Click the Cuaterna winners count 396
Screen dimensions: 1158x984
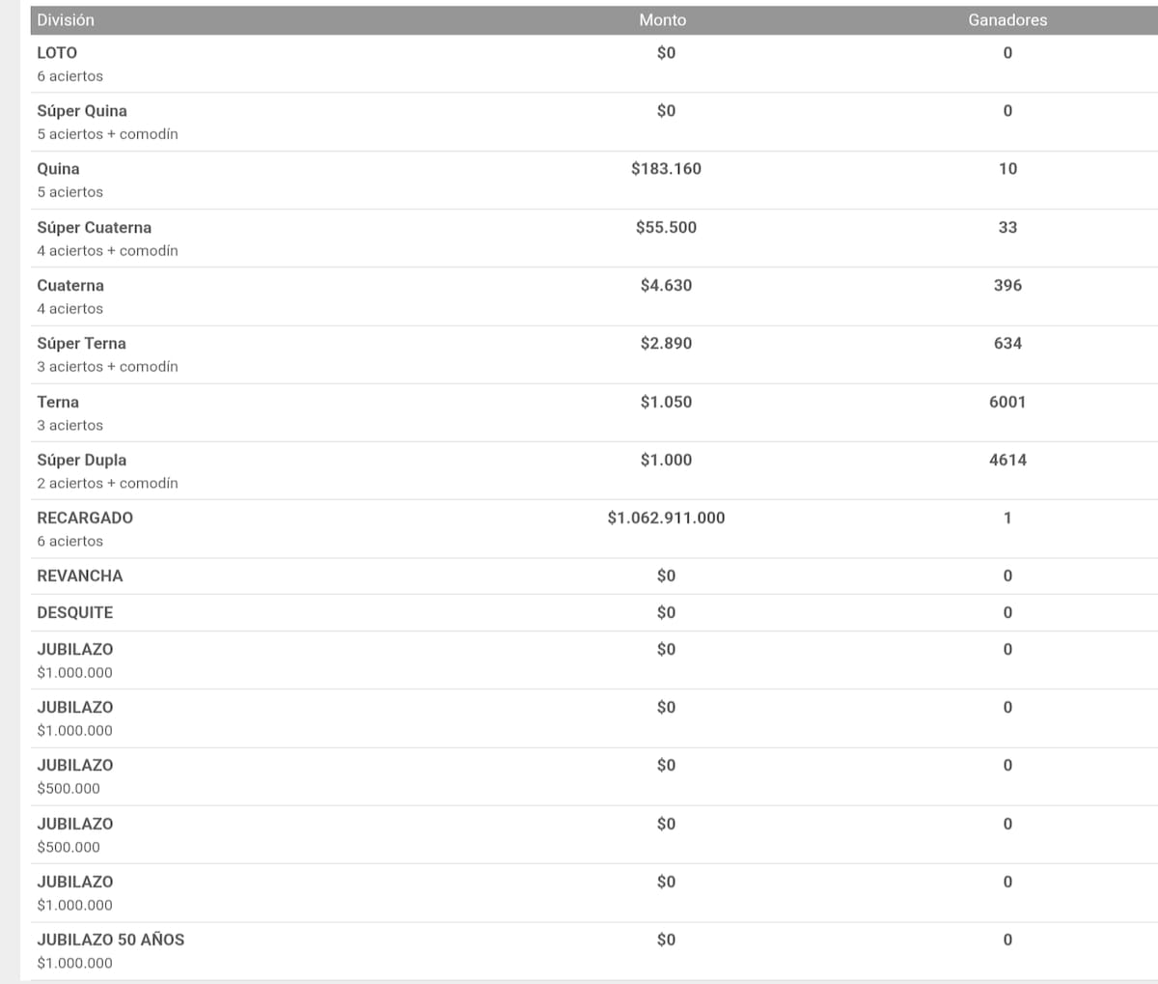1007,286
